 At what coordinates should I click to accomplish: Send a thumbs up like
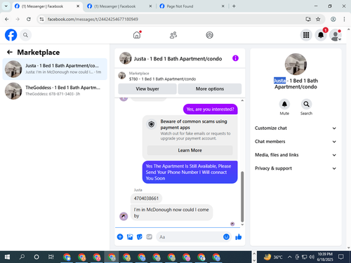click(x=239, y=237)
